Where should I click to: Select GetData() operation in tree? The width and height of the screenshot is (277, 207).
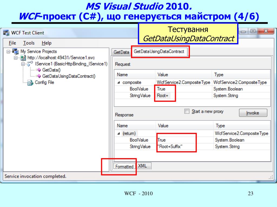click(x=51, y=70)
